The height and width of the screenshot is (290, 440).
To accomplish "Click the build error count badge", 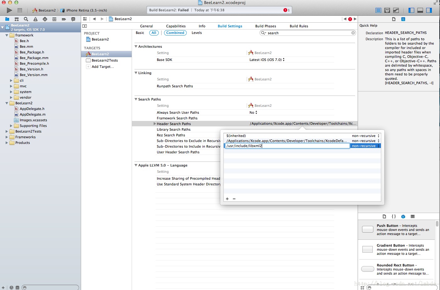I will pyautogui.click(x=286, y=10).
